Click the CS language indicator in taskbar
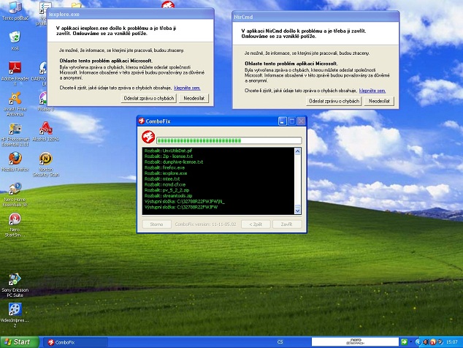The height and width of the screenshot is (348, 463). tap(280, 342)
